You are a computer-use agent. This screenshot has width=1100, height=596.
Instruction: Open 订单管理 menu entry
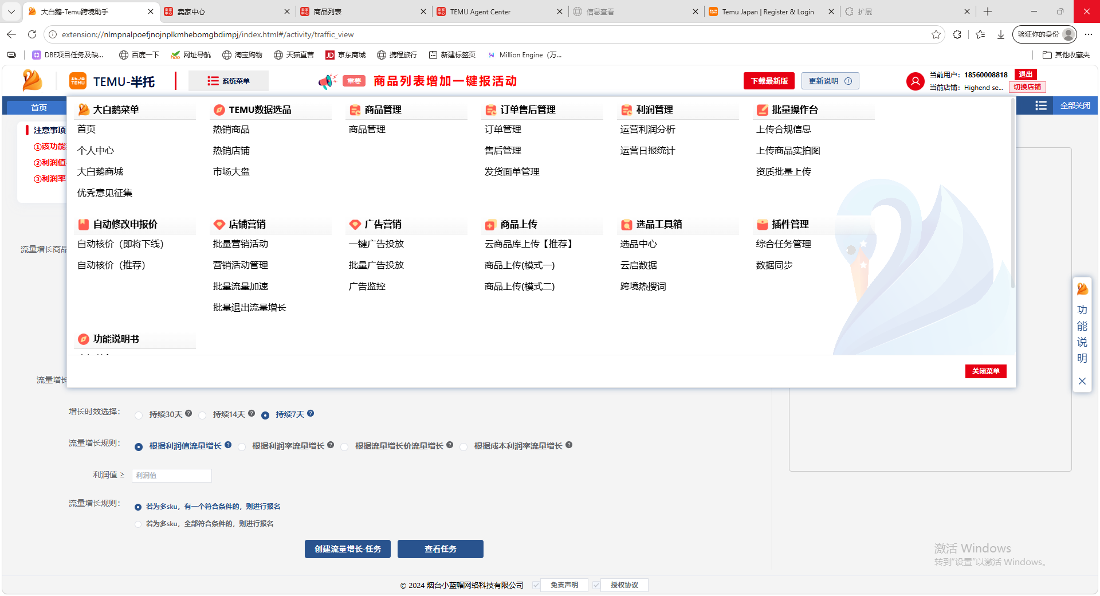point(503,130)
